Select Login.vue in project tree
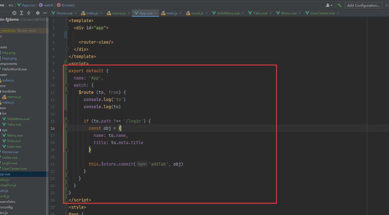This screenshot has height=215, width=389. click(x=10, y=163)
